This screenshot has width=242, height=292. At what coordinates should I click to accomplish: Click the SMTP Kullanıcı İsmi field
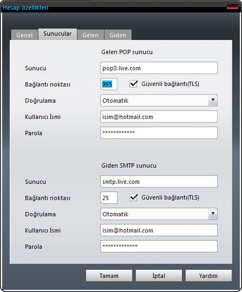159,230
